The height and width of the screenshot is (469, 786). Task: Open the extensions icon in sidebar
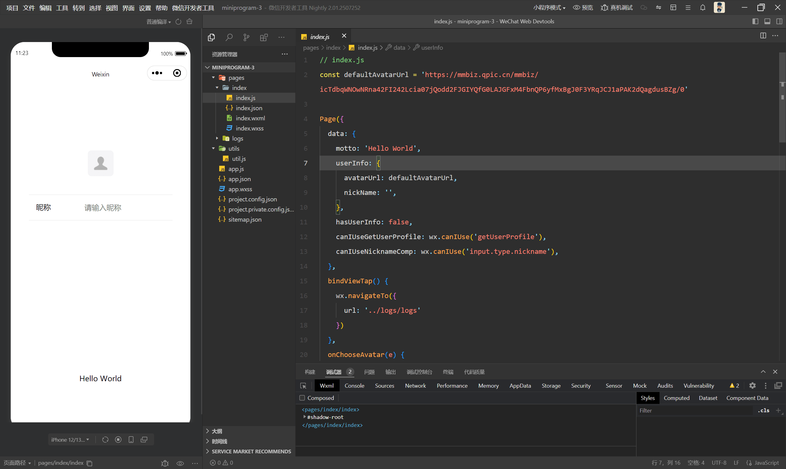[x=263, y=38]
